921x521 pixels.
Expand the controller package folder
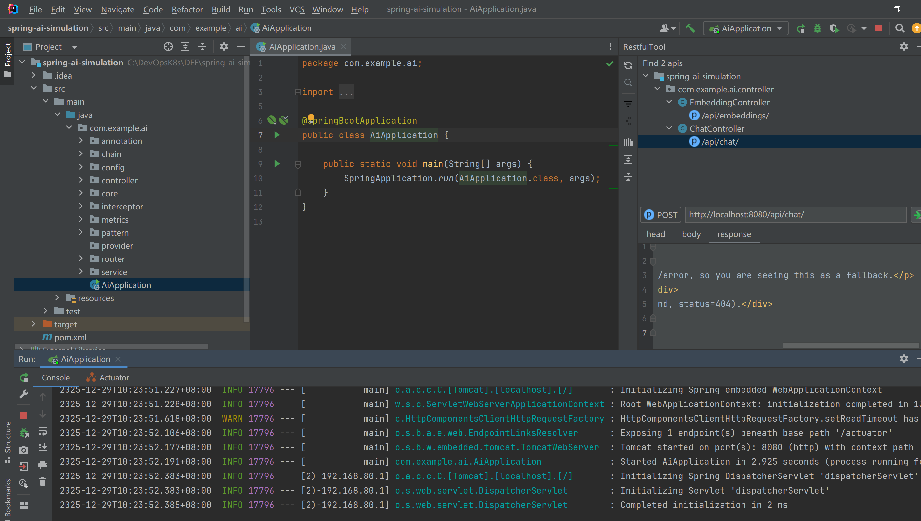click(81, 180)
